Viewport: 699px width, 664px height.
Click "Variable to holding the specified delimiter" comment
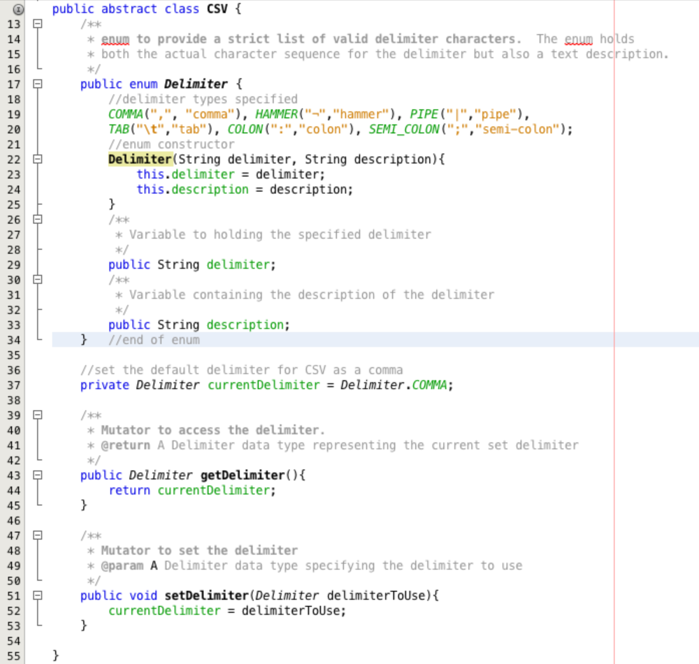pos(280,235)
